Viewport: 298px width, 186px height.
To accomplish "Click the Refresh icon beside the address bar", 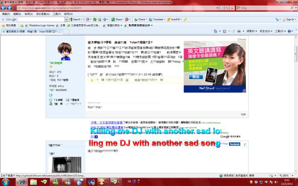I will 227,8.
